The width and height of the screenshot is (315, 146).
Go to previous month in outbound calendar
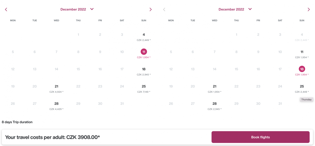click(6, 9)
